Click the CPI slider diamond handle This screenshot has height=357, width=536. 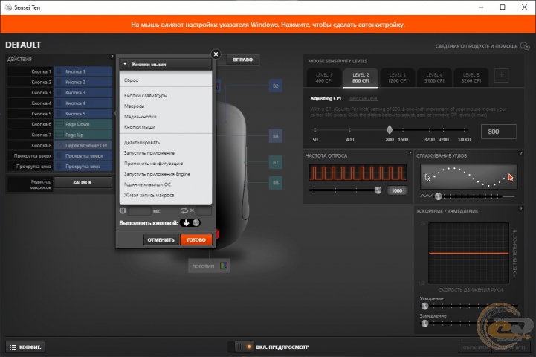click(390, 129)
